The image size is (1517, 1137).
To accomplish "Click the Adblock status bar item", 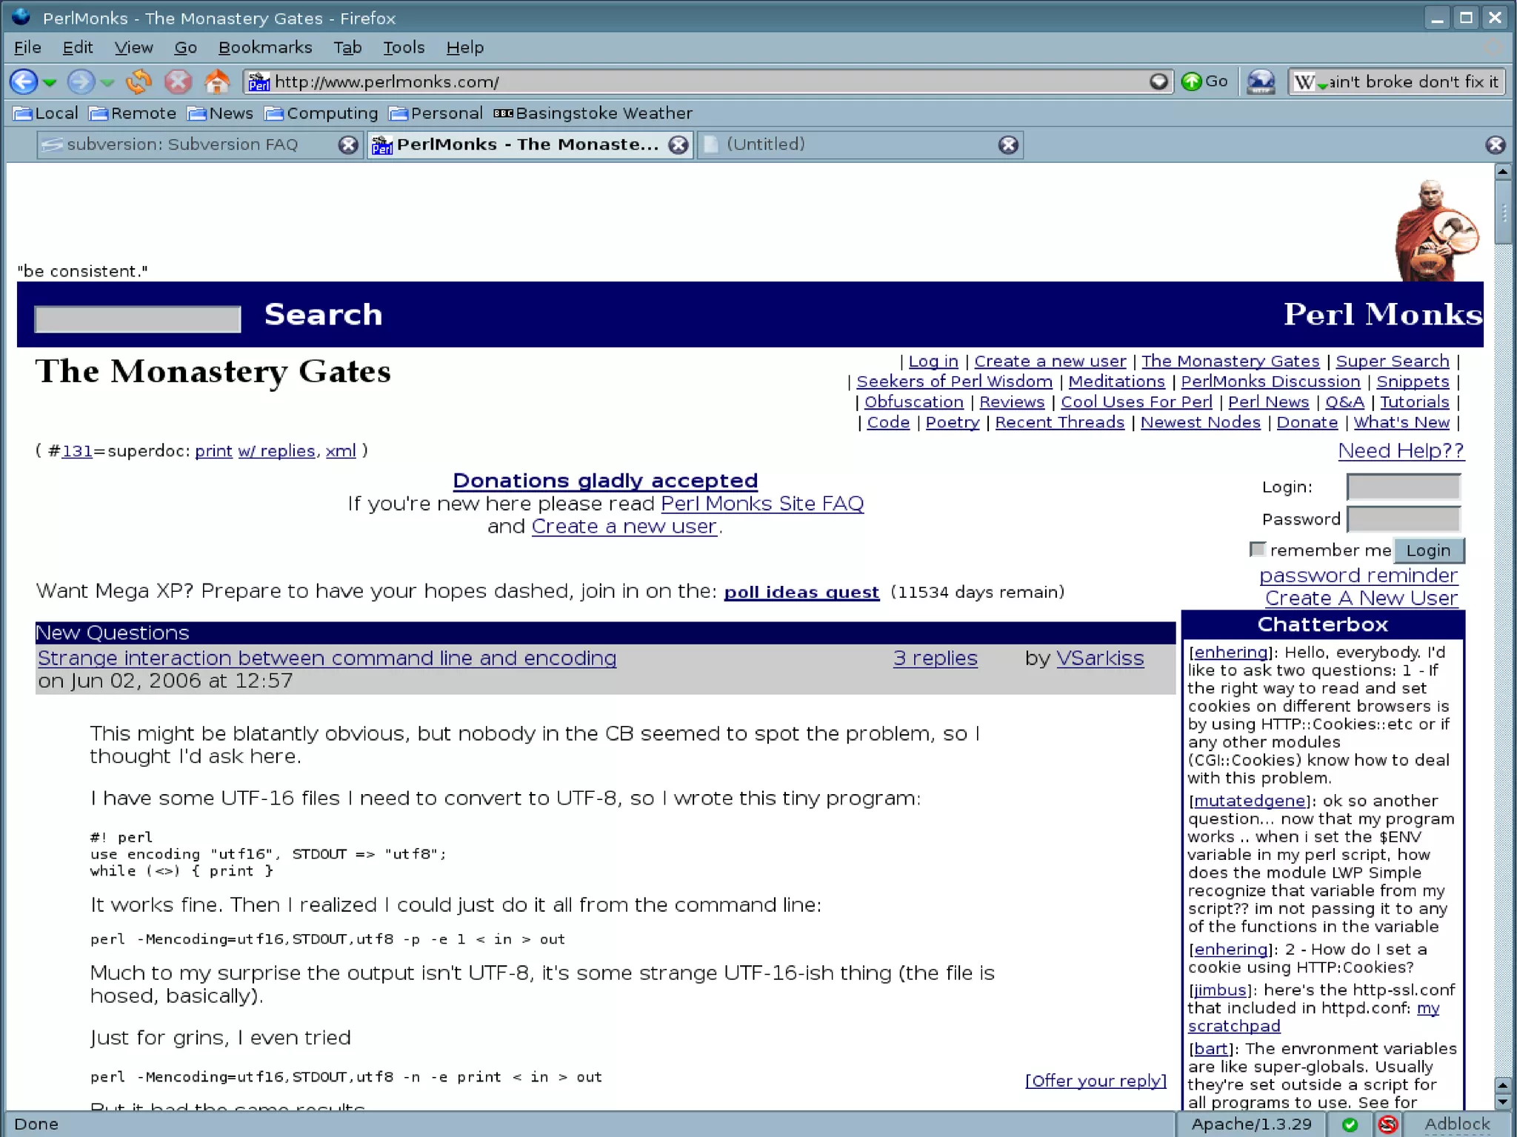I will coord(1456,1124).
